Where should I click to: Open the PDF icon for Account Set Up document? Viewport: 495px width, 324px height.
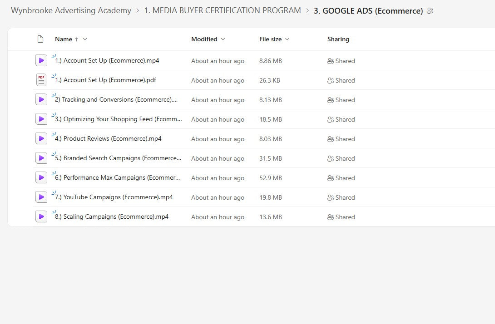point(41,79)
